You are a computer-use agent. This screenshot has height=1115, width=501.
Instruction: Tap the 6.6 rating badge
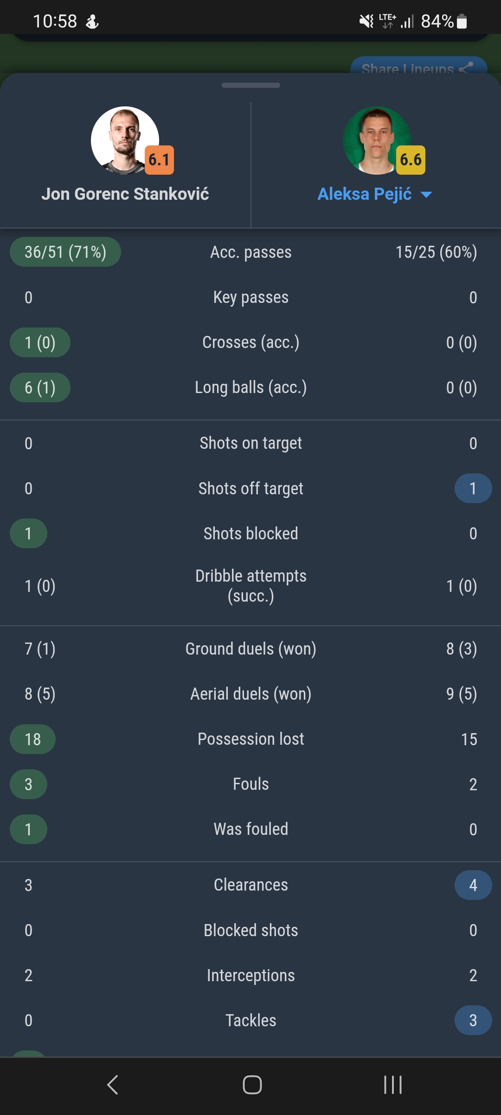[x=411, y=160]
